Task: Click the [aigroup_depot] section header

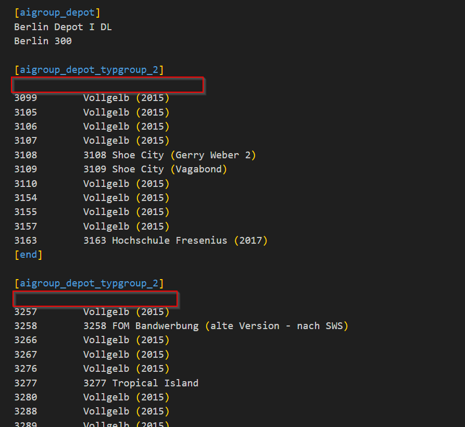Action: point(57,12)
